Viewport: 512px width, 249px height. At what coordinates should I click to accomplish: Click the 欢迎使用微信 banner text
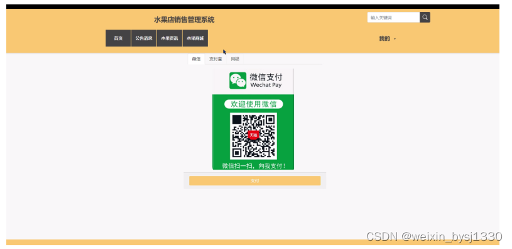(254, 104)
